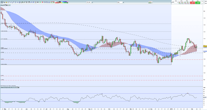The image size is (207, 110).
Task: Place a green up arrow marker
Action: (40, 2)
